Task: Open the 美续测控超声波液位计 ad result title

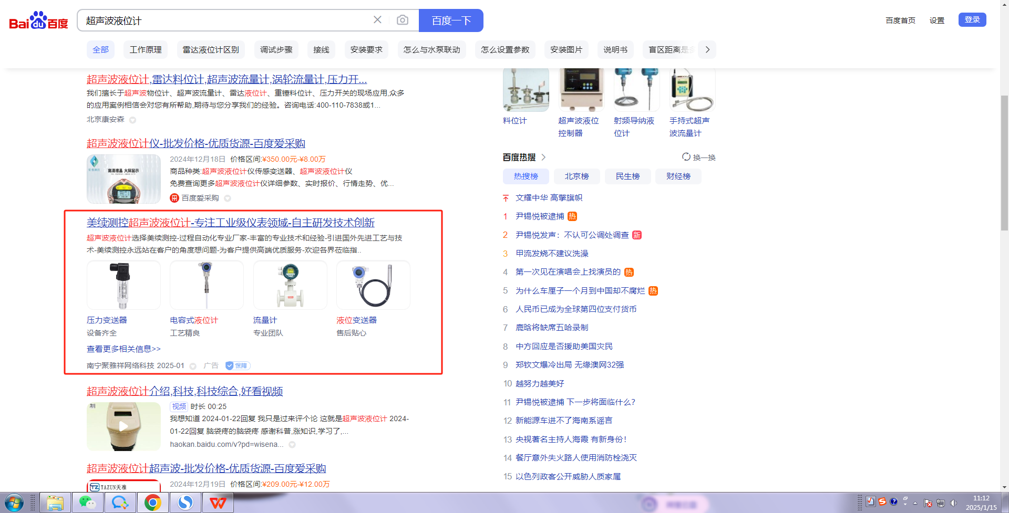Action: click(x=231, y=223)
